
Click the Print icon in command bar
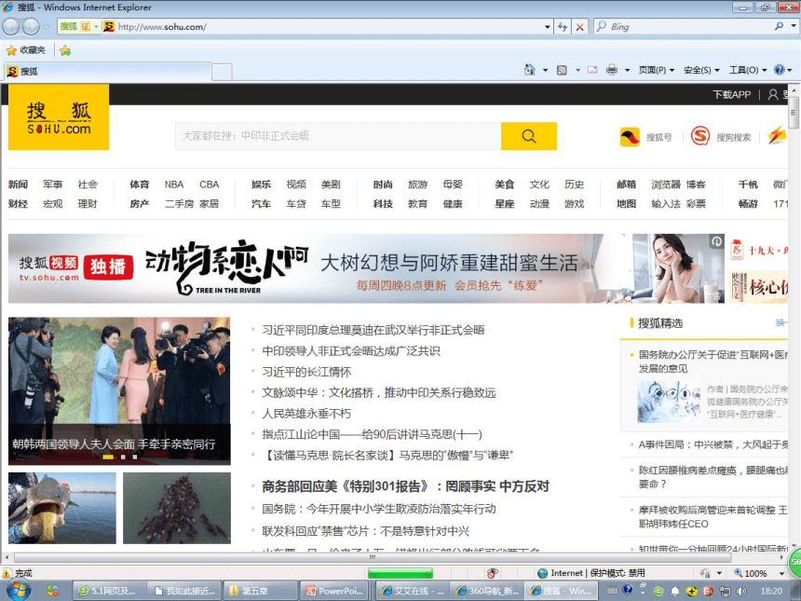click(x=612, y=70)
